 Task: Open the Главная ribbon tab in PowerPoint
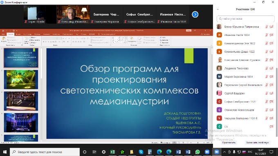tap(11, 34)
